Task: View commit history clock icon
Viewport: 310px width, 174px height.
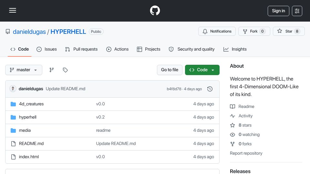Action: 210,89
